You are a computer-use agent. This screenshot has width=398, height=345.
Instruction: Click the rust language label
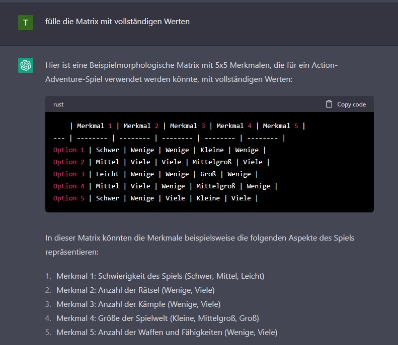[58, 104]
